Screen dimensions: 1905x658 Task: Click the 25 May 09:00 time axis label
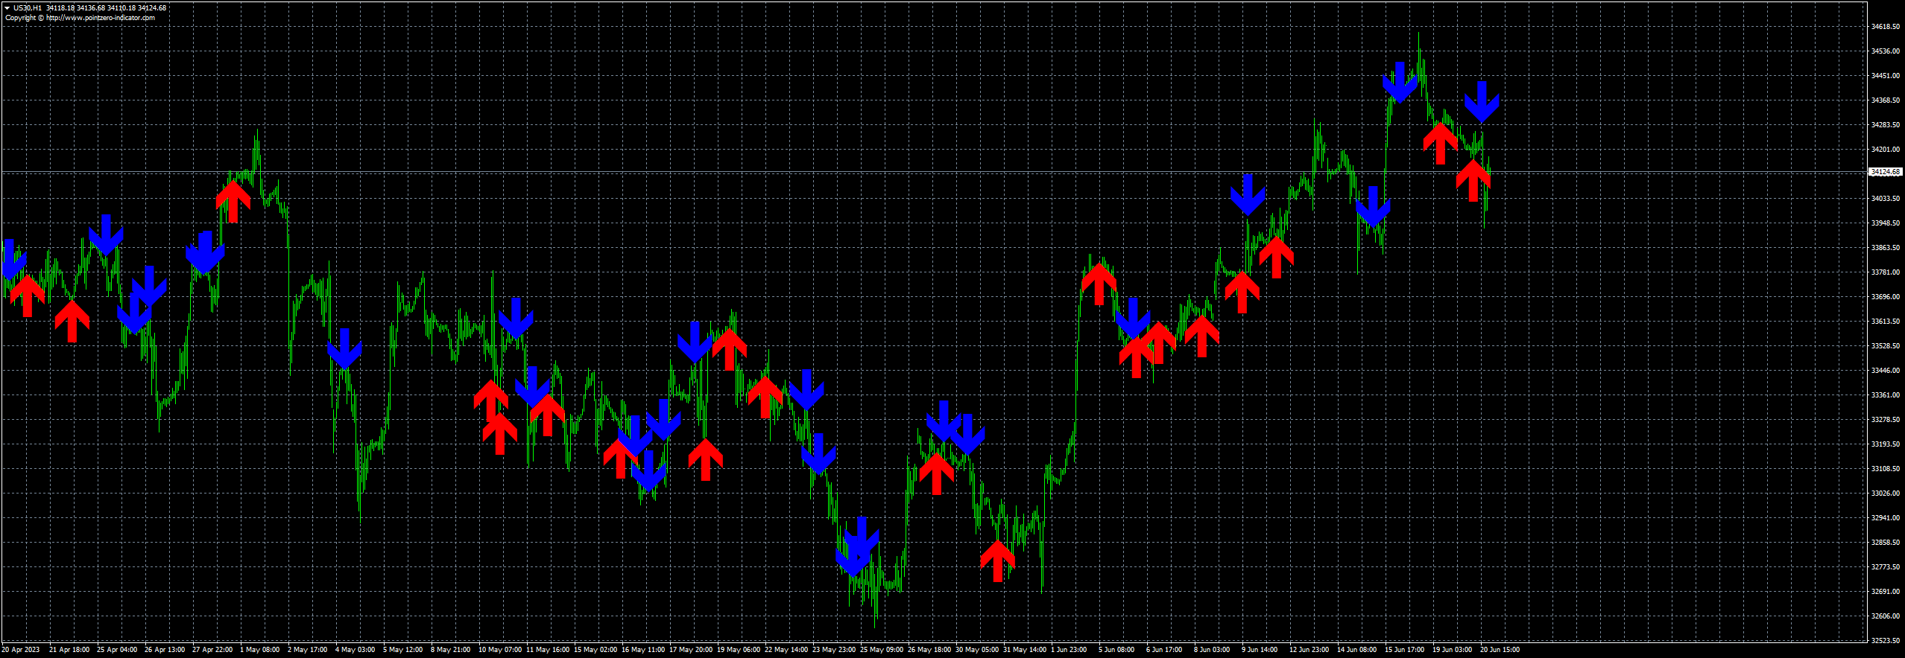pyautogui.click(x=882, y=650)
